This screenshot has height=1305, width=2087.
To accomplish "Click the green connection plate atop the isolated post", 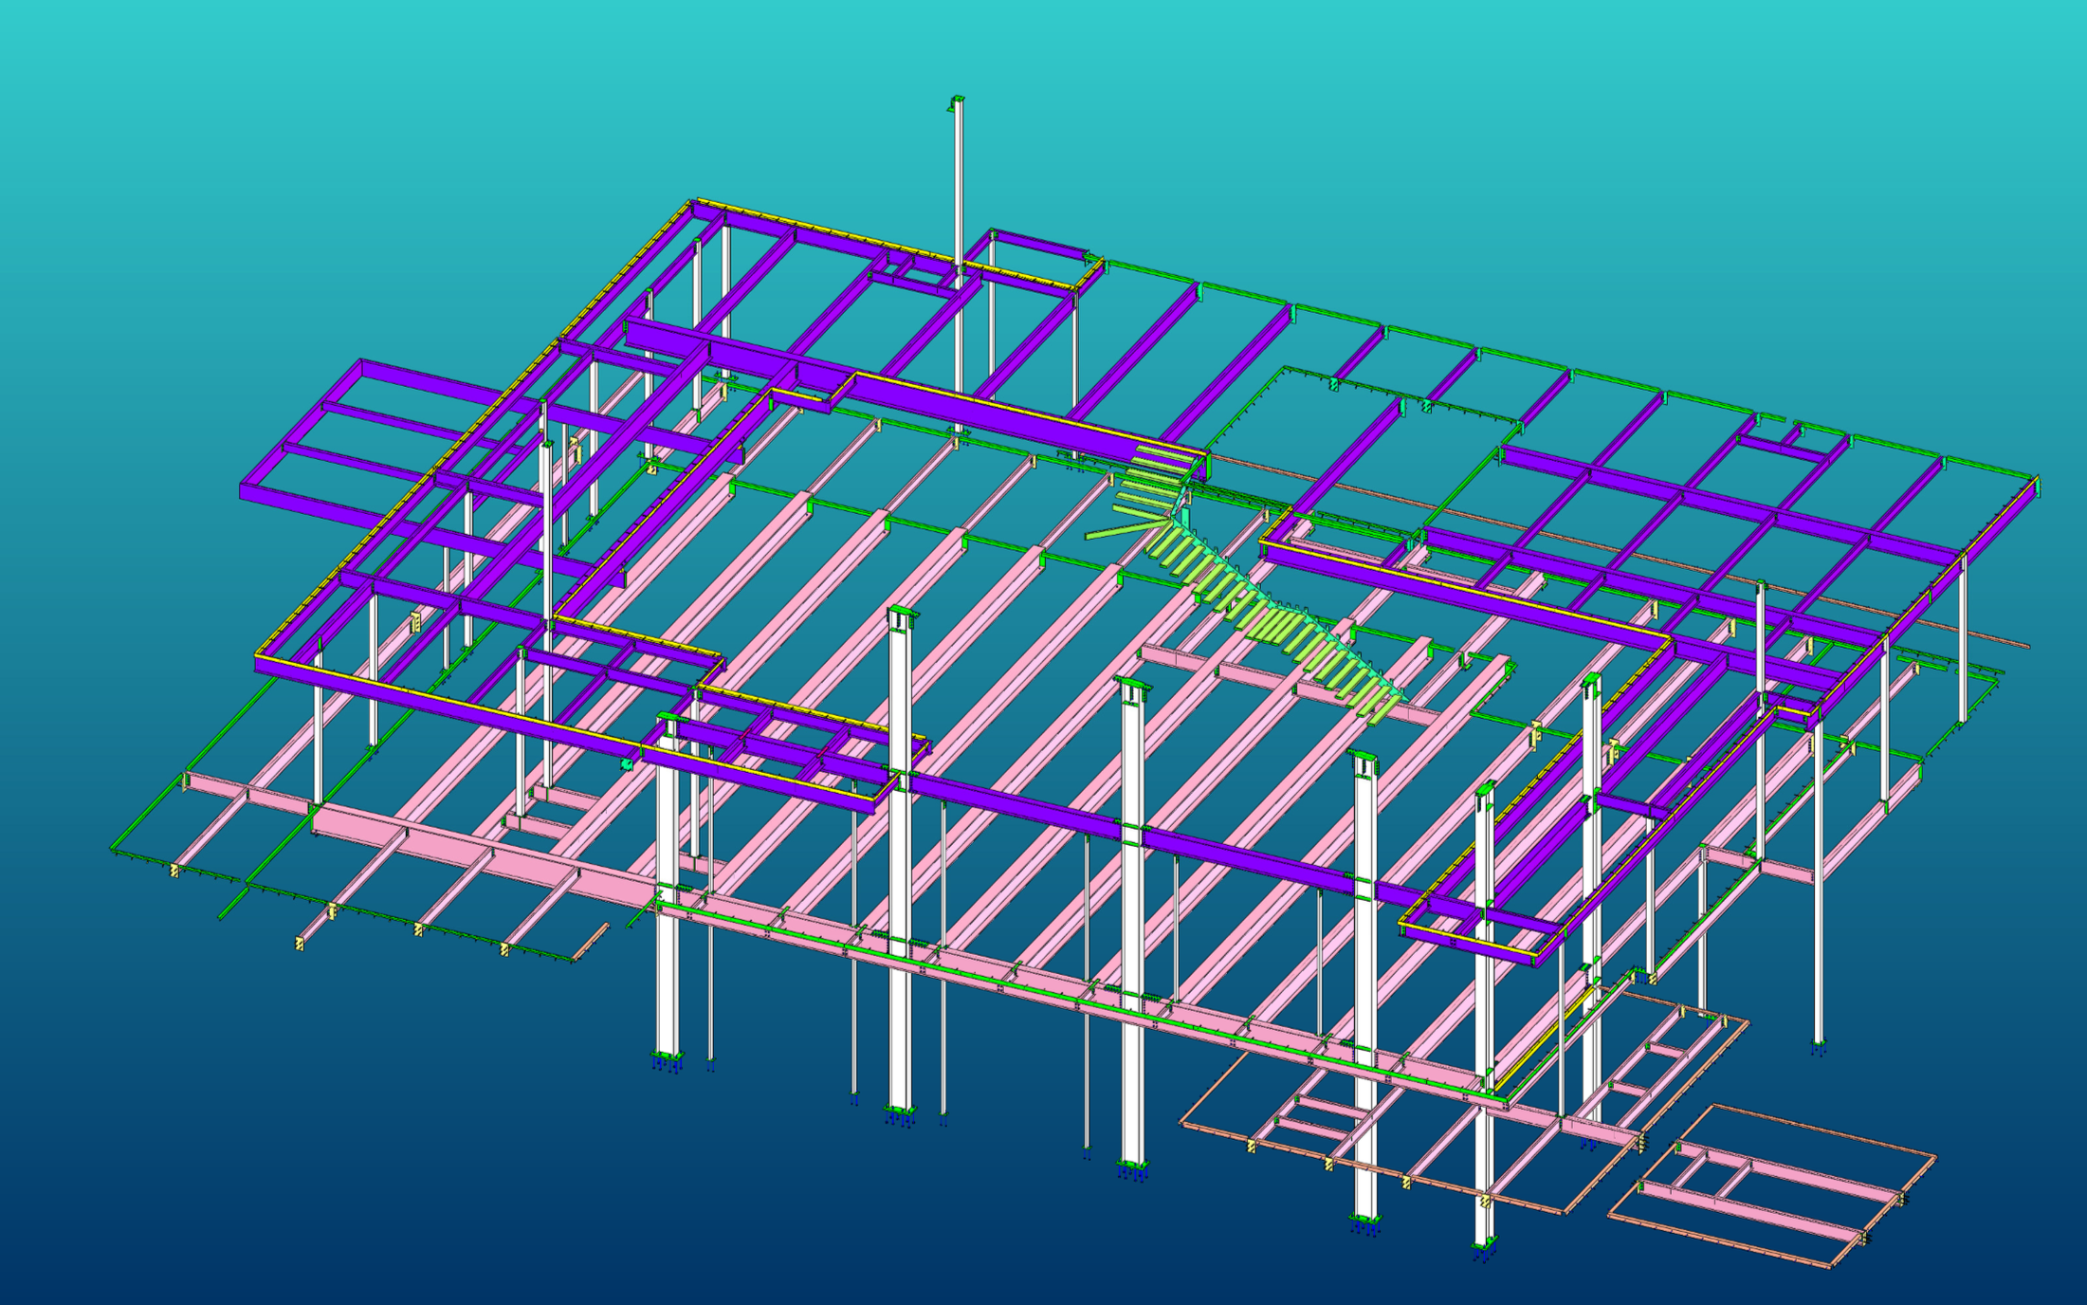I will [956, 102].
